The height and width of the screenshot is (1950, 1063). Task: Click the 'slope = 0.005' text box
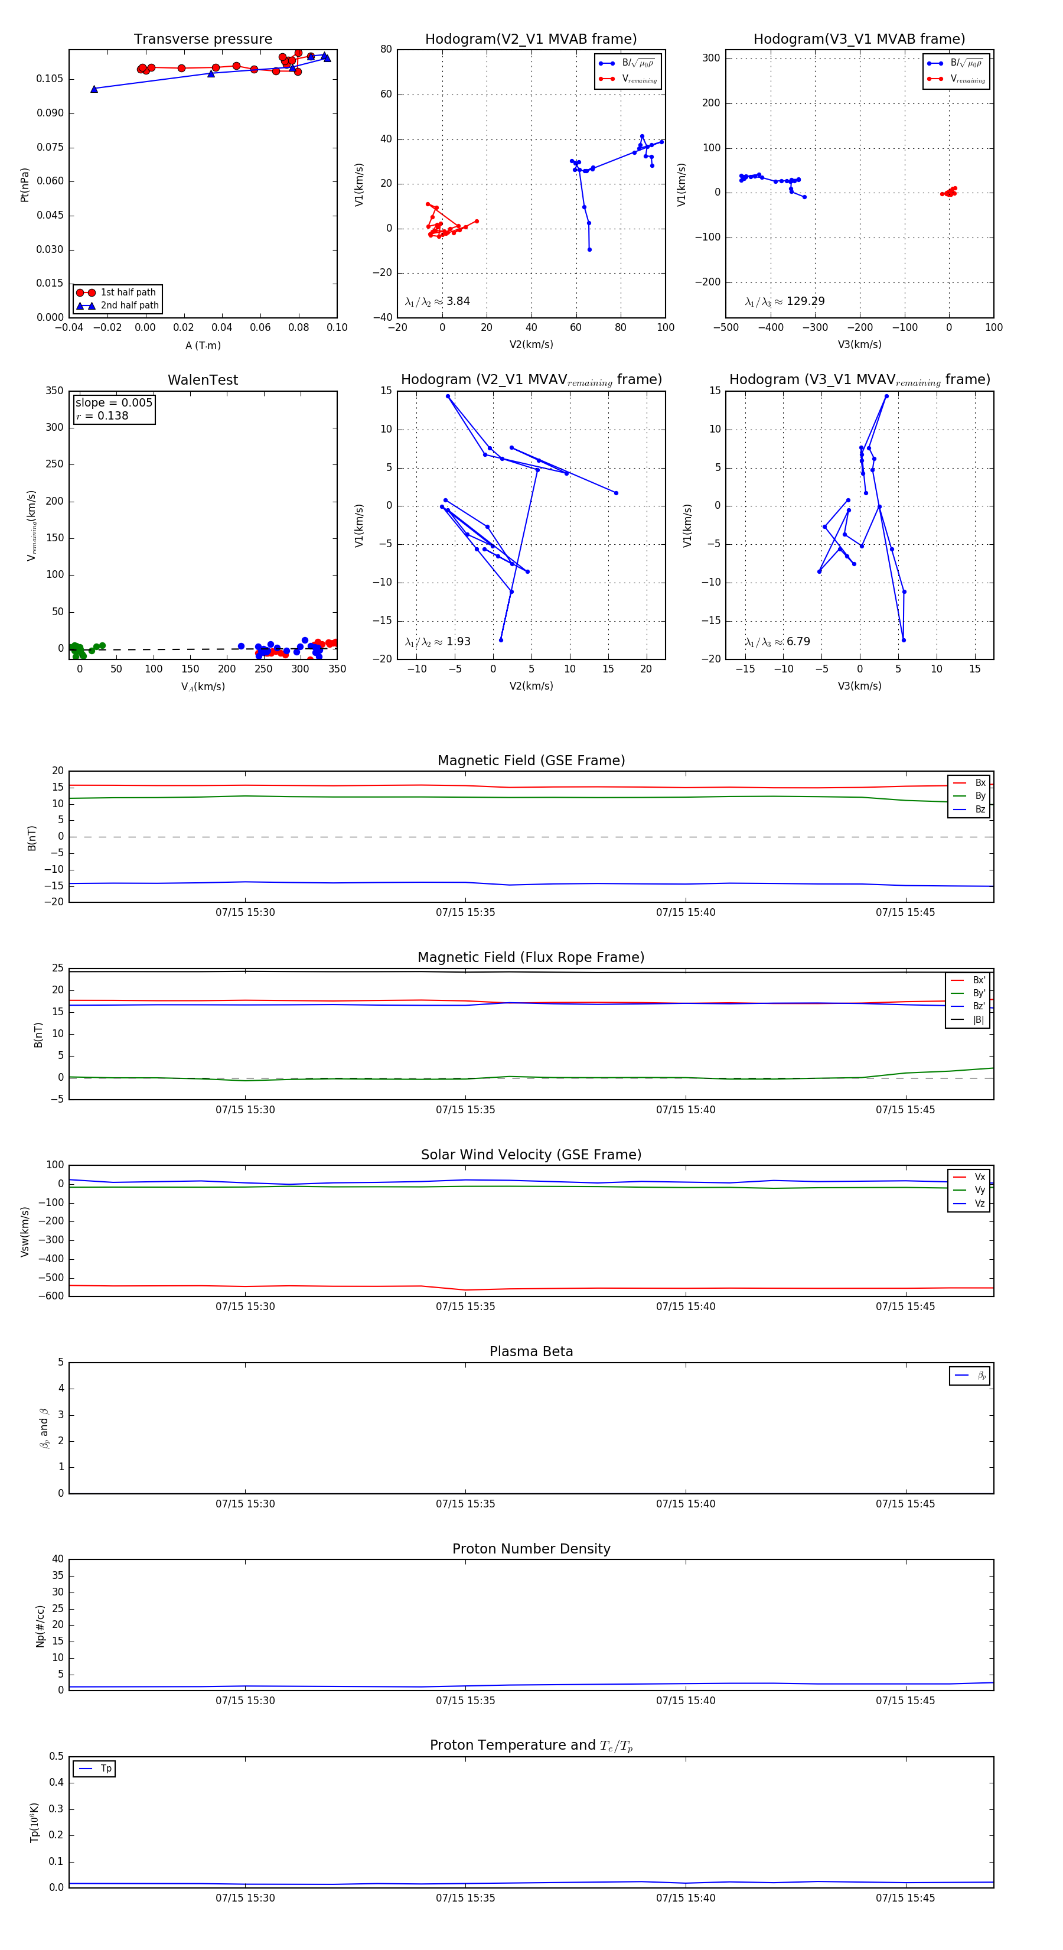pyautogui.click(x=113, y=403)
